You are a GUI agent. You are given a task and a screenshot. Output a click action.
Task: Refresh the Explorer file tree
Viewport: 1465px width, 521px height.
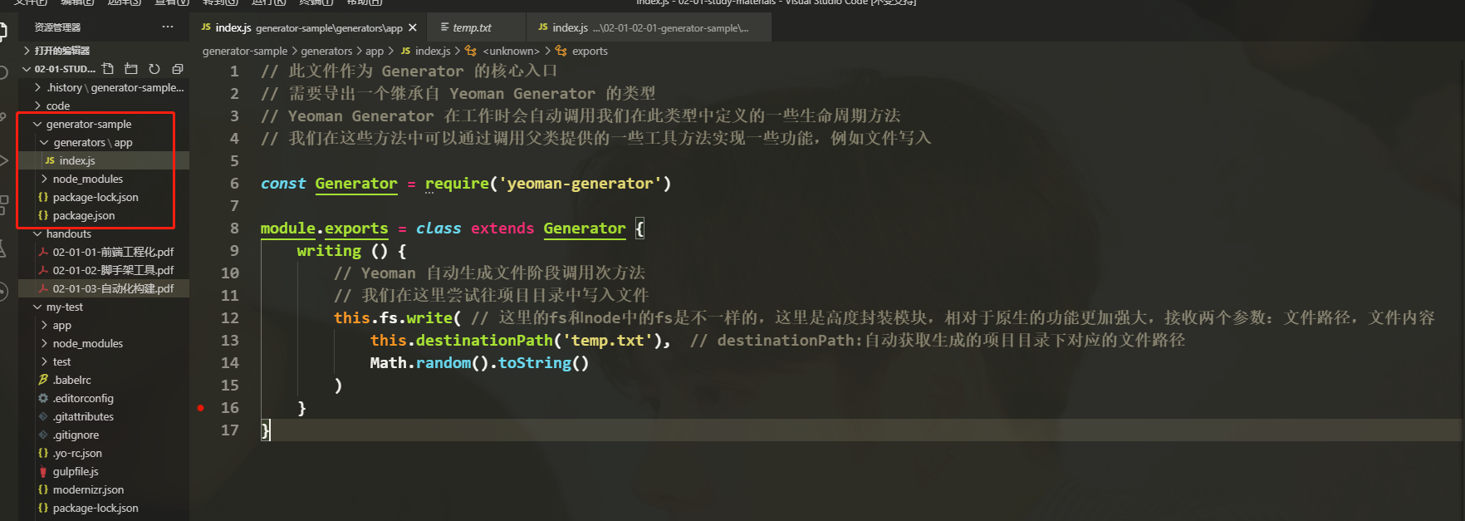(x=154, y=69)
